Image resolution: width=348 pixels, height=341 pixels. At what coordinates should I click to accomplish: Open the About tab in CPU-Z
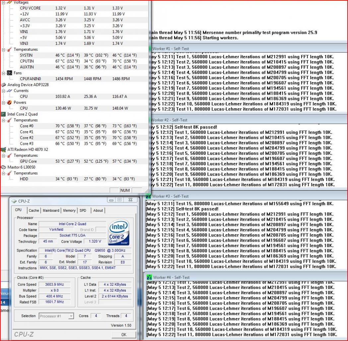pyautogui.click(x=98, y=210)
